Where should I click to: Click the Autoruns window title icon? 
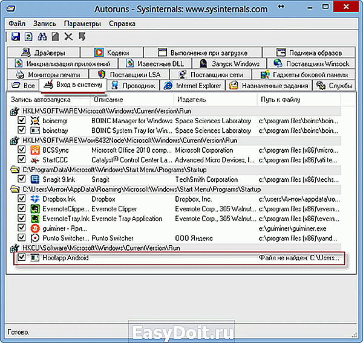(x=11, y=9)
